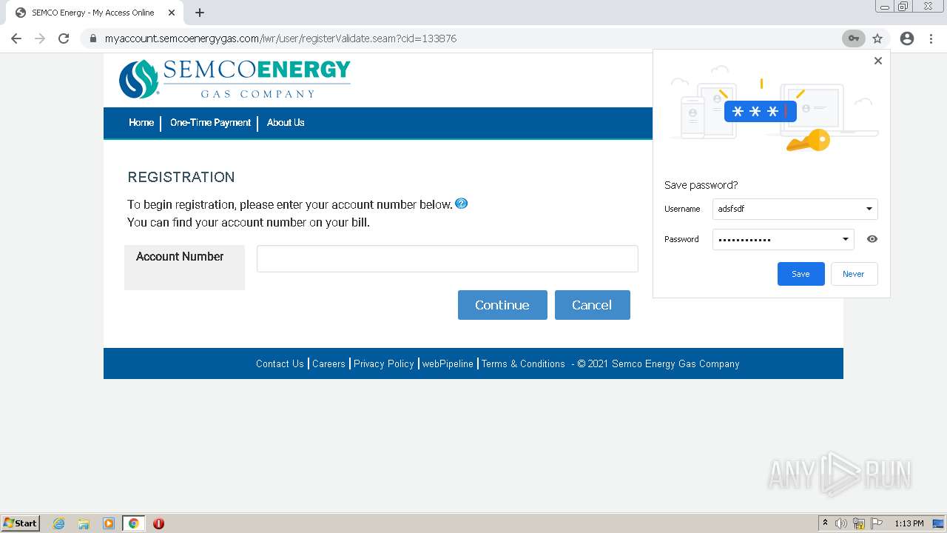Select the REGISTRATION heading text
Screen dimensions: 947x533
coord(181,177)
